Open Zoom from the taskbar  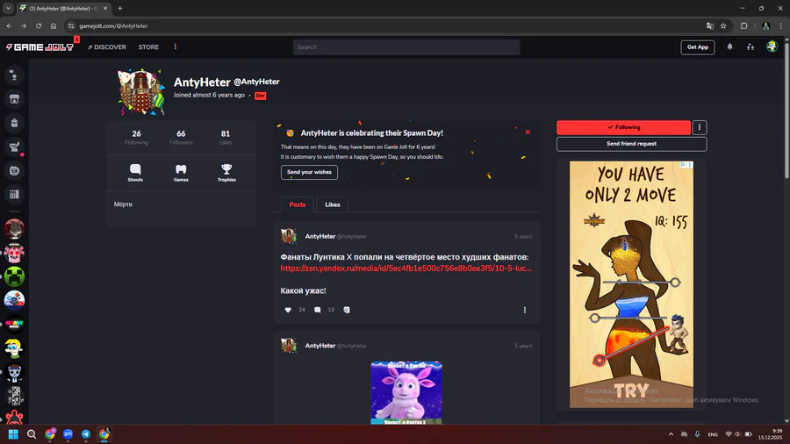coord(68,434)
